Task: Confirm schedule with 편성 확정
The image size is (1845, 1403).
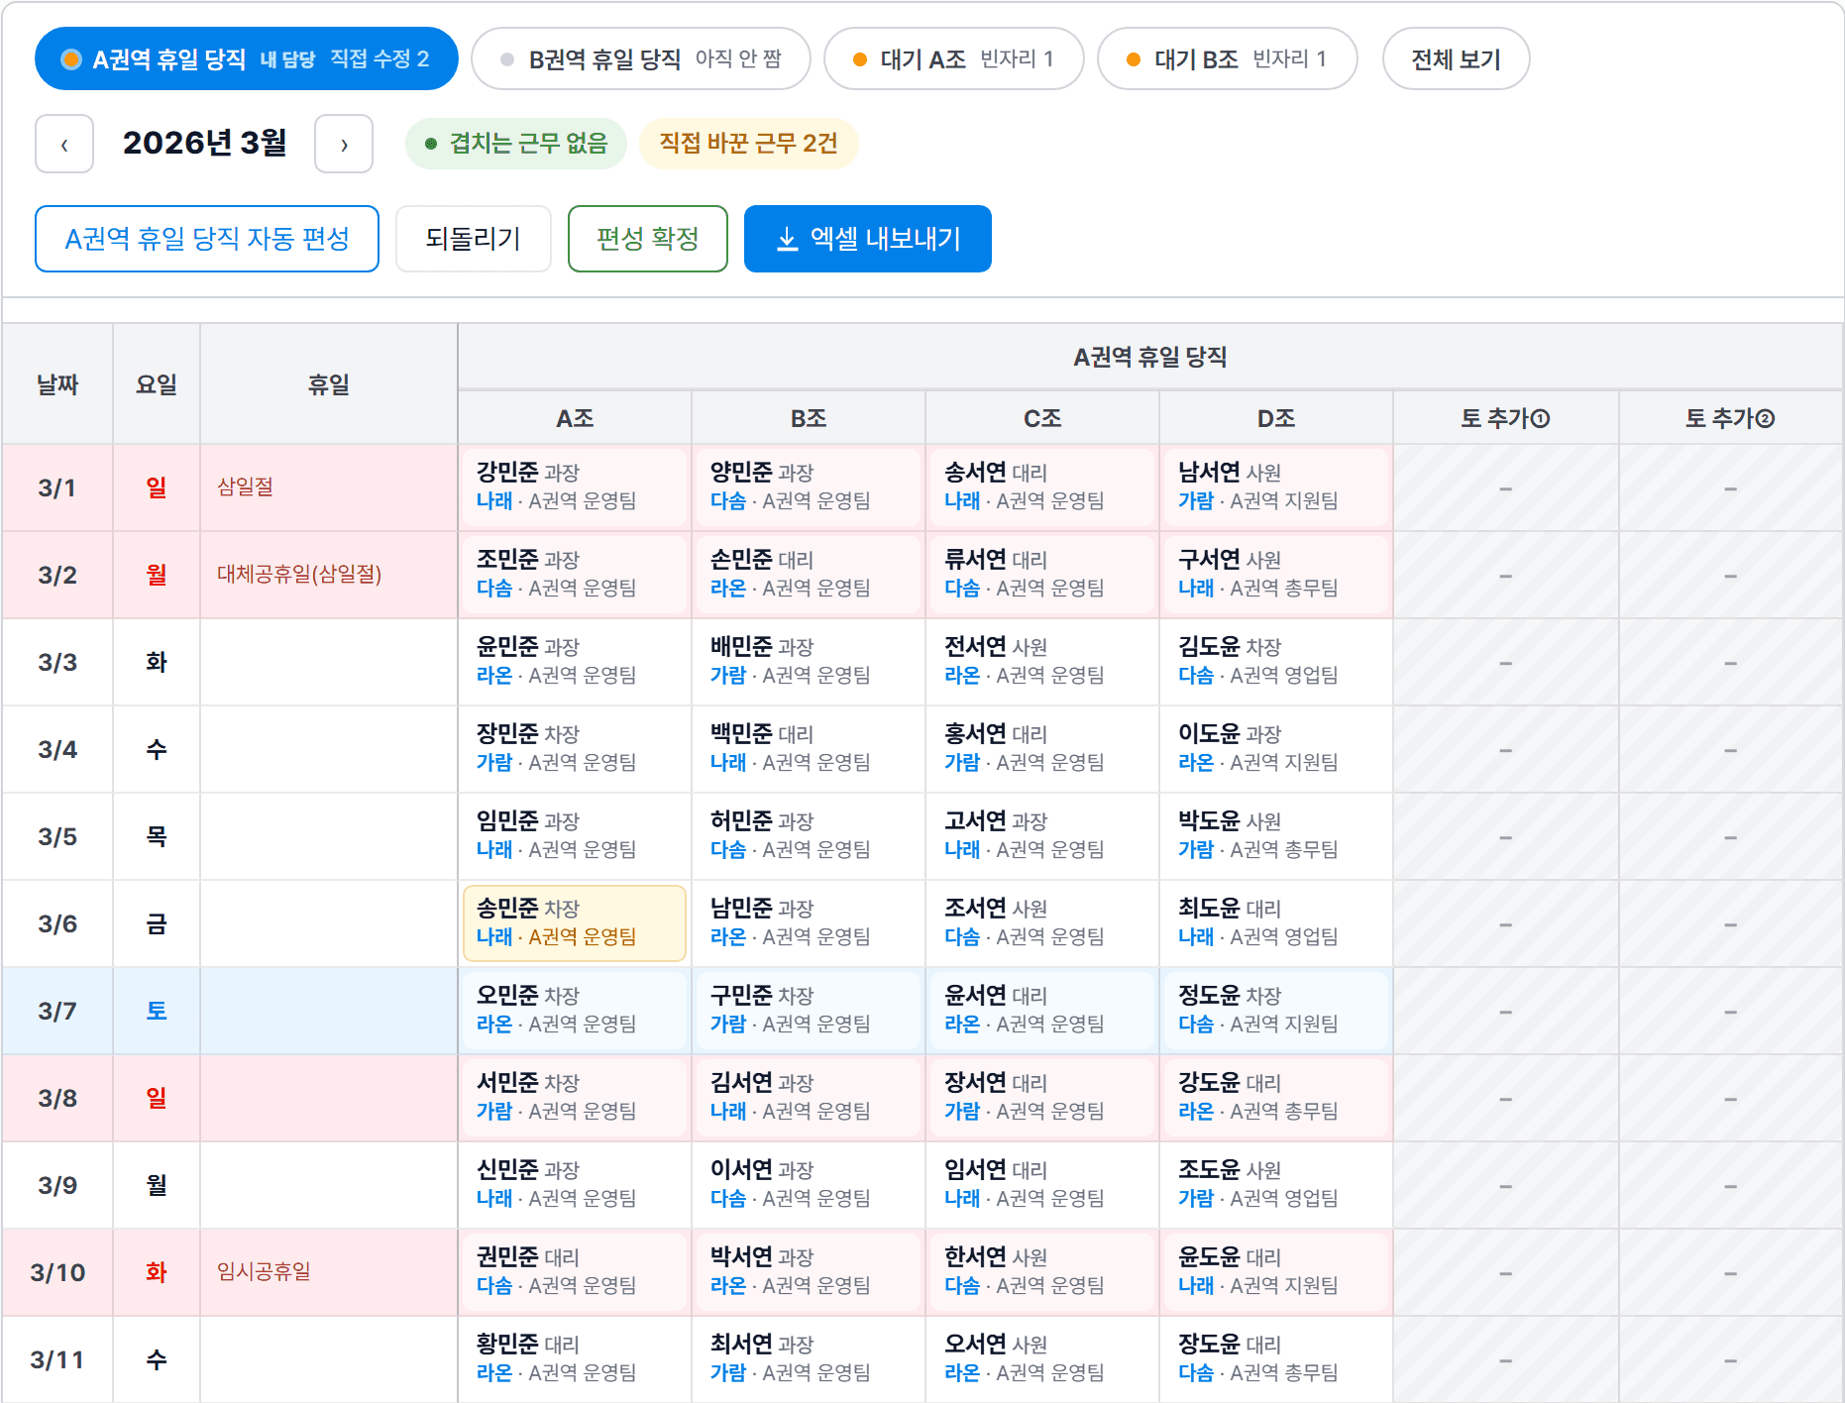Action: [x=648, y=239]
